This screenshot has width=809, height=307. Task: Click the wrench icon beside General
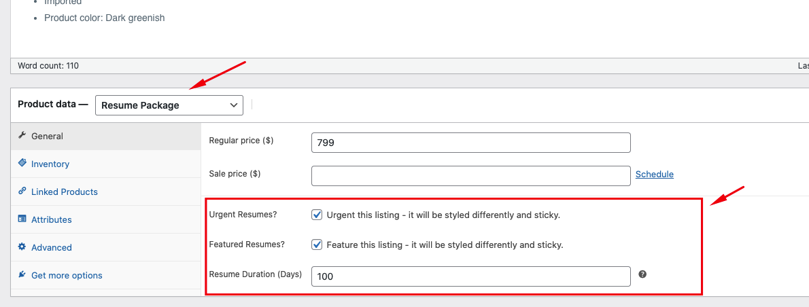click(x=22, y=136)
